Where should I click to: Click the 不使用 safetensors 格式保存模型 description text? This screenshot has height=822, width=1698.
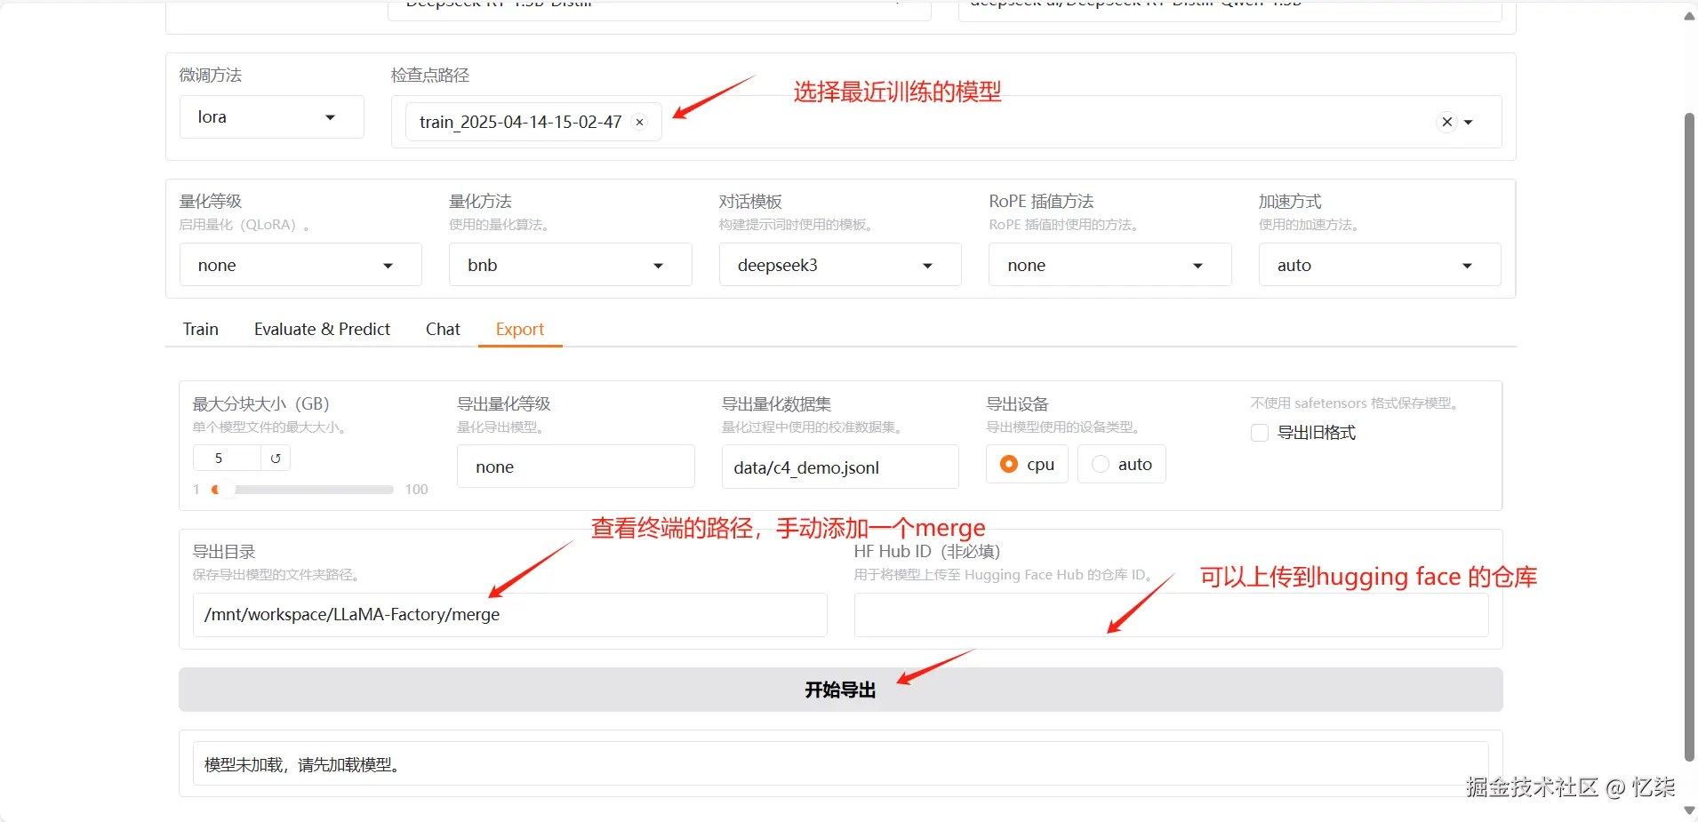tap(1355, 403)
